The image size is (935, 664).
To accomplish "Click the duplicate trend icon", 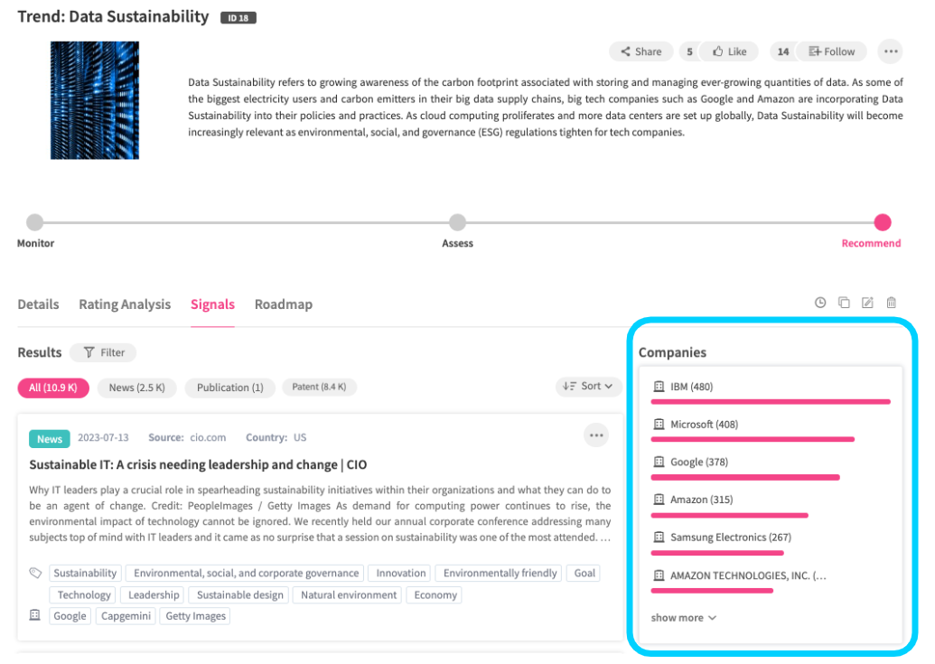I will point(844,303).
